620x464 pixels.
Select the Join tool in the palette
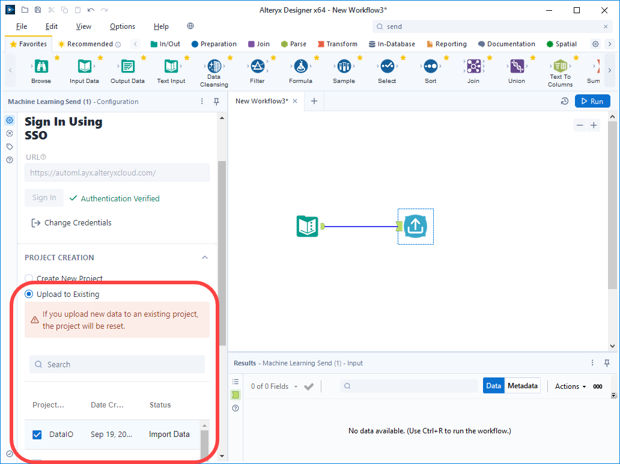[473, 66]
